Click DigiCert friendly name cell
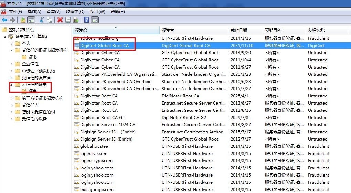This screenshot has height=193, width=351. [316, 46]
